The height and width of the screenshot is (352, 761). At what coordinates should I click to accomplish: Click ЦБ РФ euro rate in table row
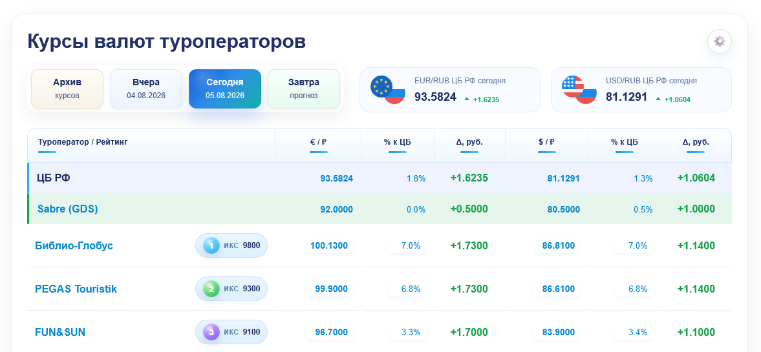click(x=336, y=178)
